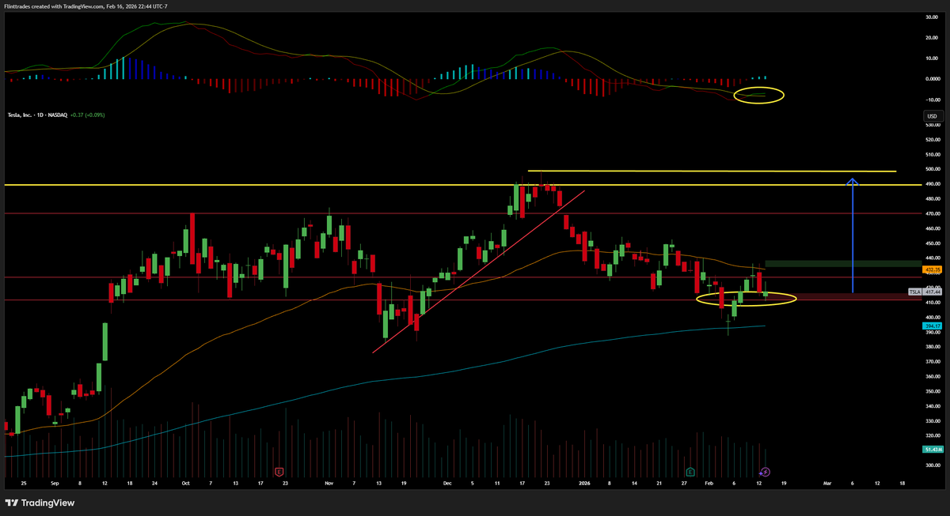Open the USD currency selector

coord(932,116)
